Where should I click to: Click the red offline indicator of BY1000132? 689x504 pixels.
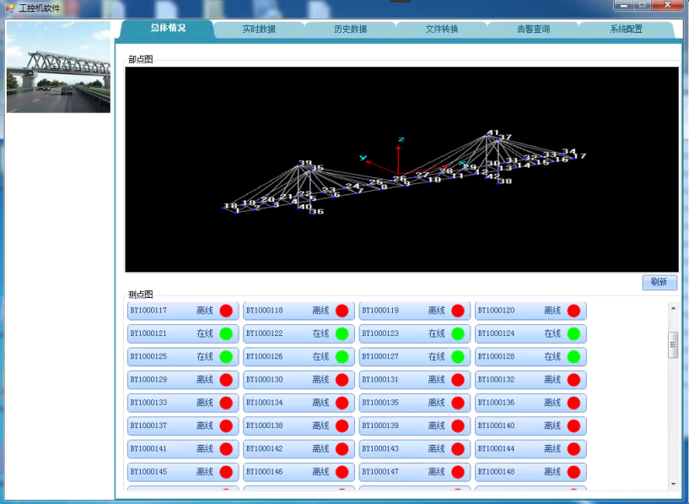tap(573, 380)
